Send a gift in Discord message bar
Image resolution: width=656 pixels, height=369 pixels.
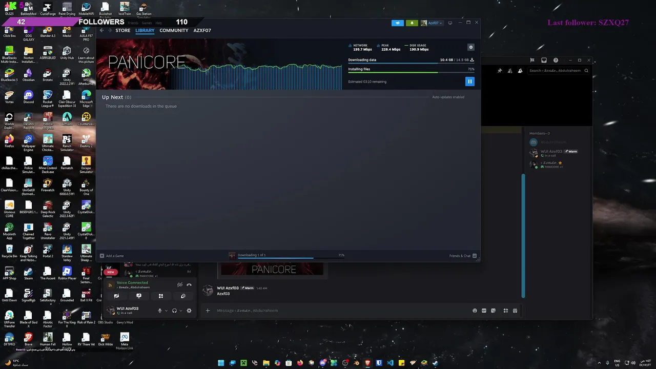(x=515, y=311)
